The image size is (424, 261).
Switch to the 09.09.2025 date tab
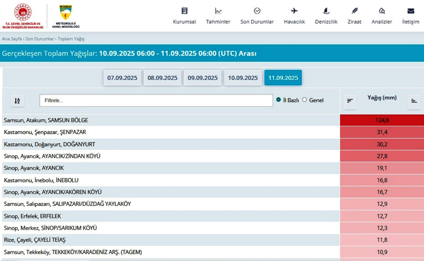pyautogui.click(x=203, y=78)
